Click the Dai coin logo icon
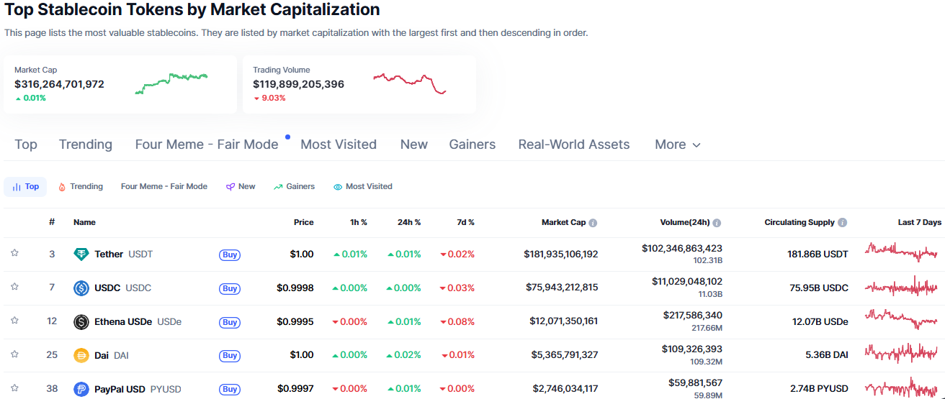The height and width of the screenshot is (399, 945). pyautogui.click(x=81, y=355)
